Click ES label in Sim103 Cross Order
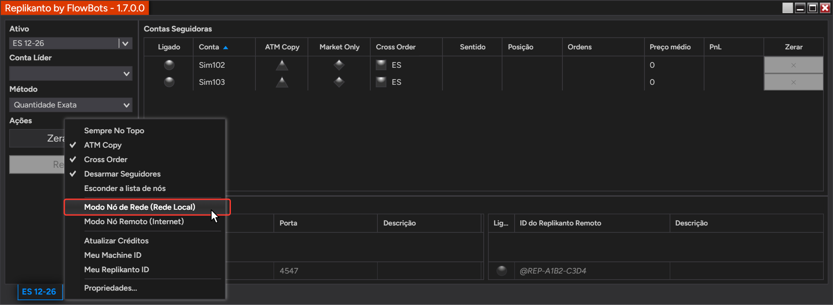833x305 pixels. point(397,82)
